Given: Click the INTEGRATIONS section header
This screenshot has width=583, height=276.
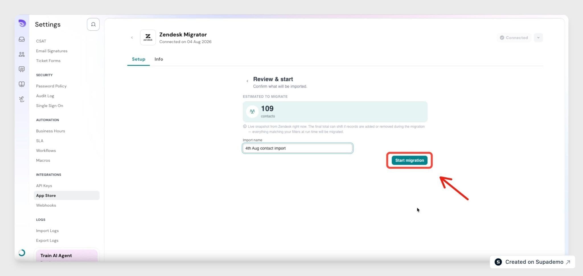Looking at the screenshot, I should (49, 175).
